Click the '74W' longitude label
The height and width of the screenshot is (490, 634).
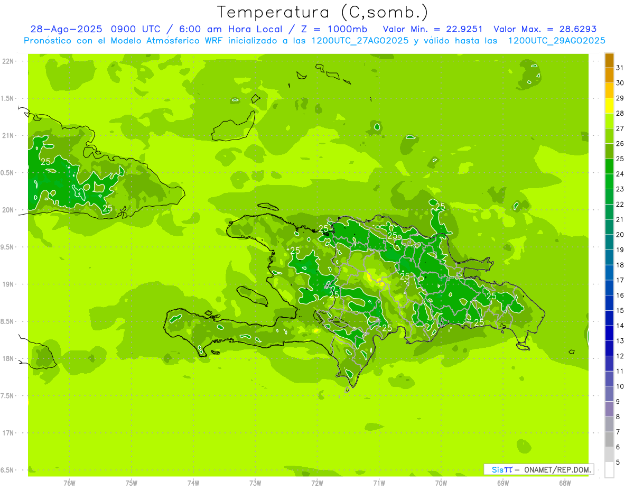193,483
